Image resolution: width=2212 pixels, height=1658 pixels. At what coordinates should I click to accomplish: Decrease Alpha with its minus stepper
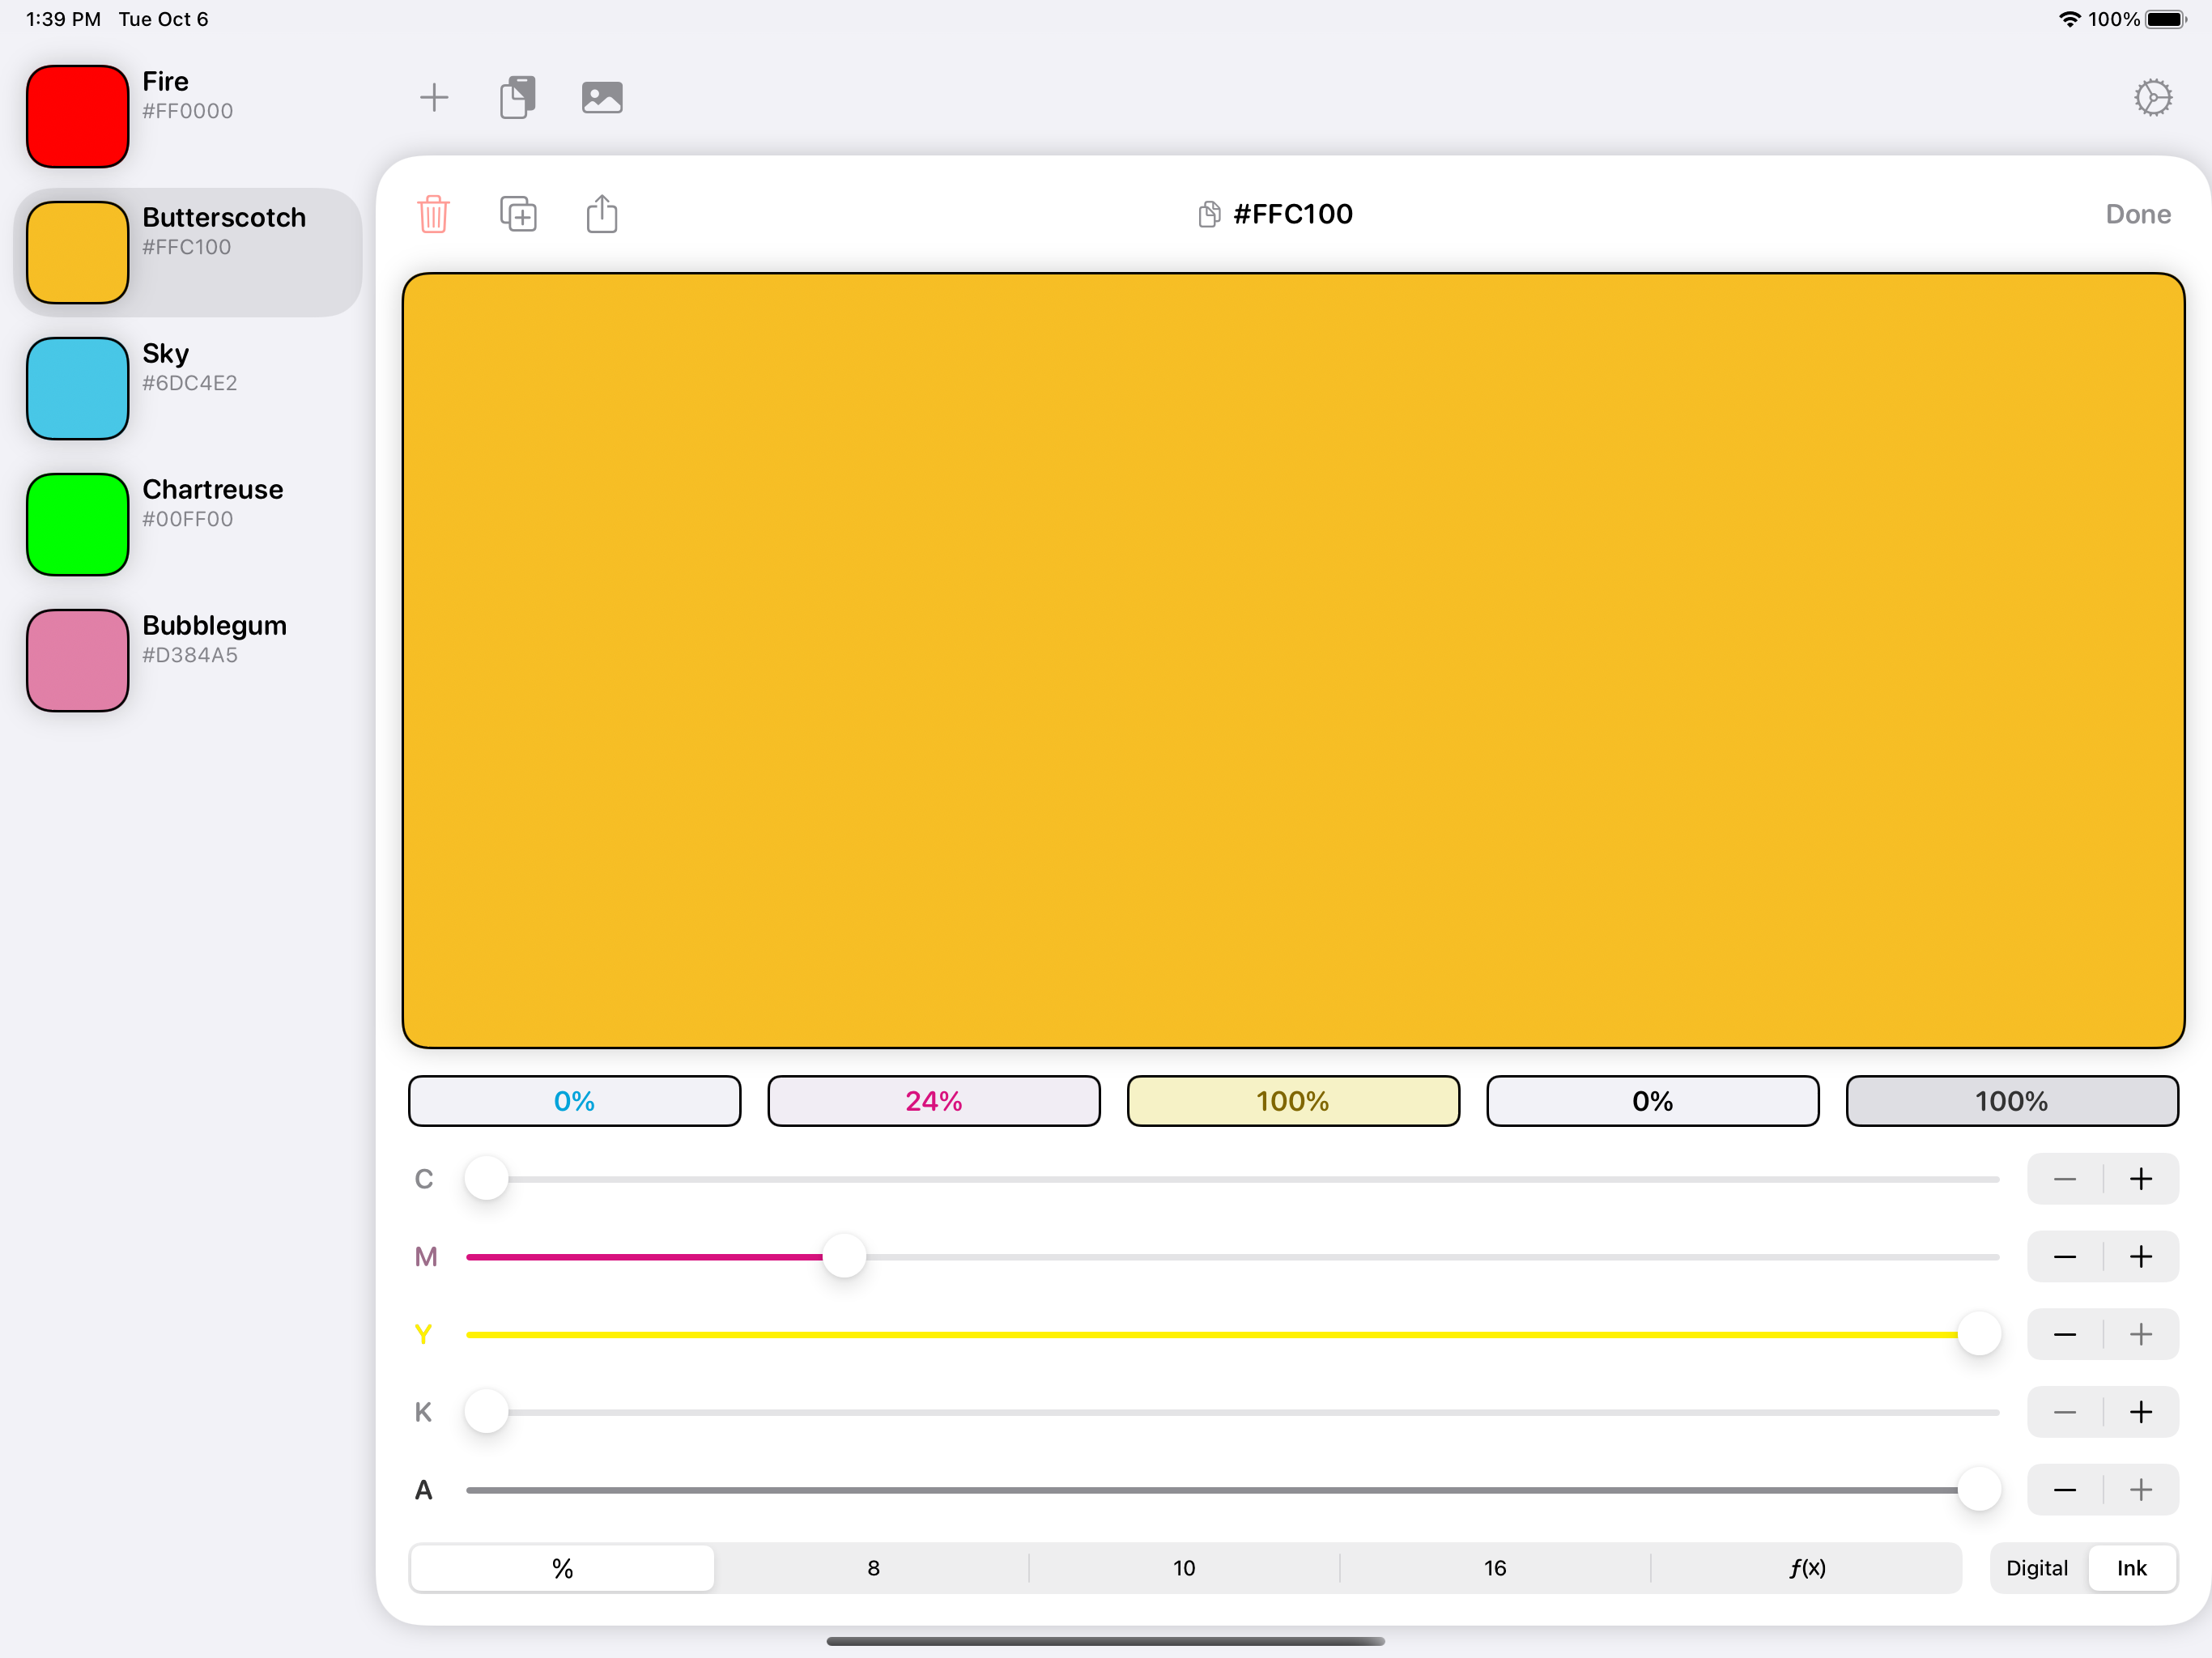pyautogui.click(x=2064, y=1490)
